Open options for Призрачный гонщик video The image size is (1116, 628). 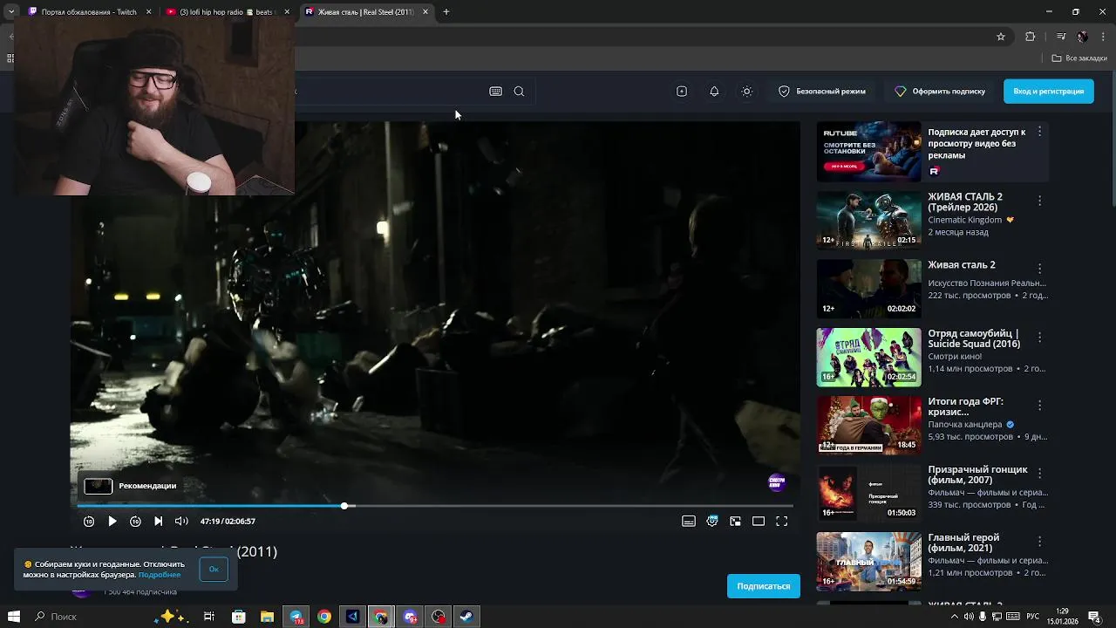(x=1039, y=474)
